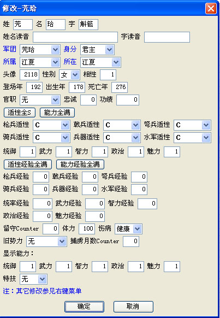Open the 戟兵适性 dropdown
The height and width of the screenshot is (318, 220).
(122, 125)
